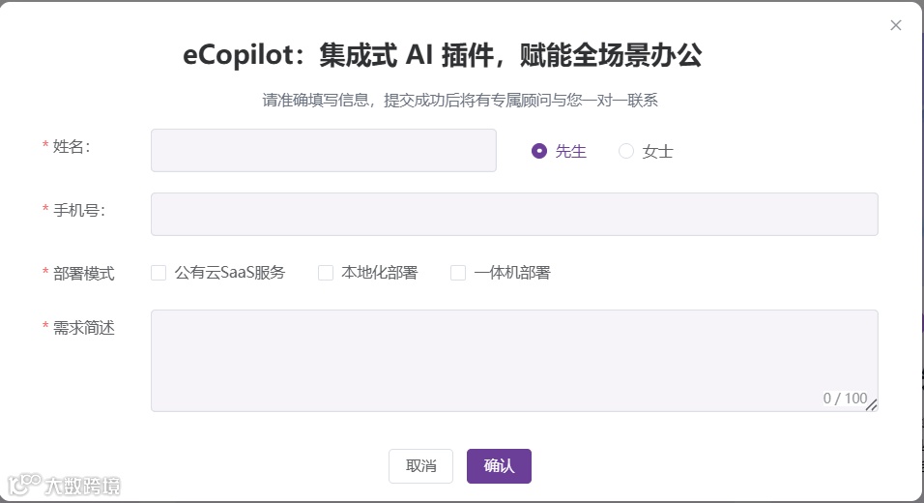The image size is (924, 503).
Task: Click the 确认 button
Action: (x=499, y=466)
